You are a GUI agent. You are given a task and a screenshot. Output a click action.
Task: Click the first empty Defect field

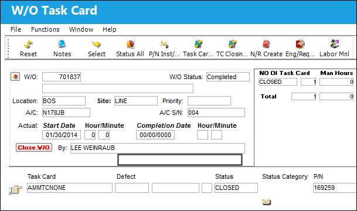tap(132, 188)
